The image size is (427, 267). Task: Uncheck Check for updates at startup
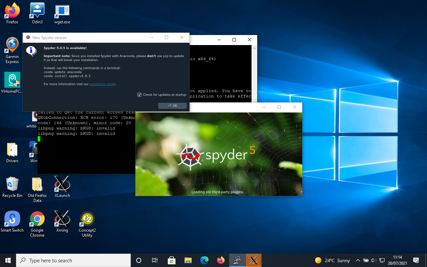click(x=139, y=95)
